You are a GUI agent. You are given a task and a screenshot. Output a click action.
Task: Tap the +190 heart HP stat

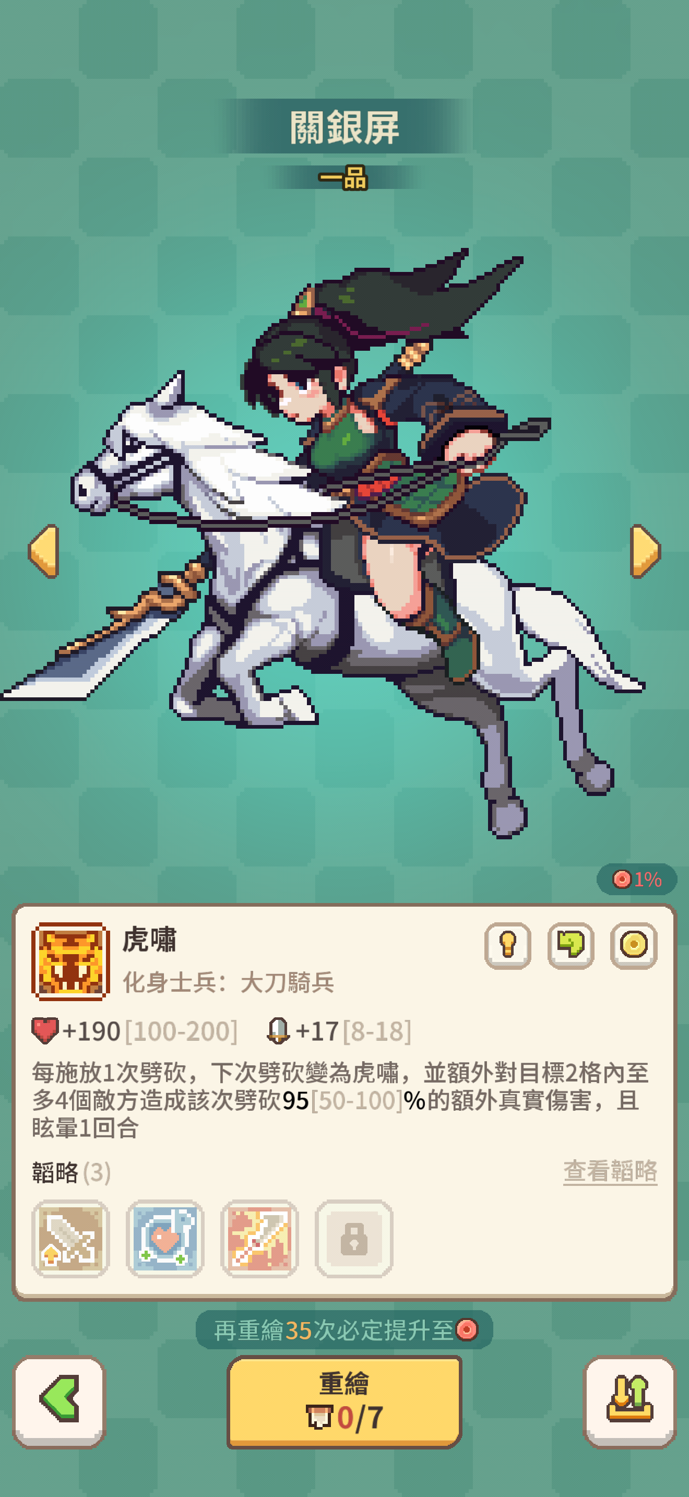tap(134, 1031)
